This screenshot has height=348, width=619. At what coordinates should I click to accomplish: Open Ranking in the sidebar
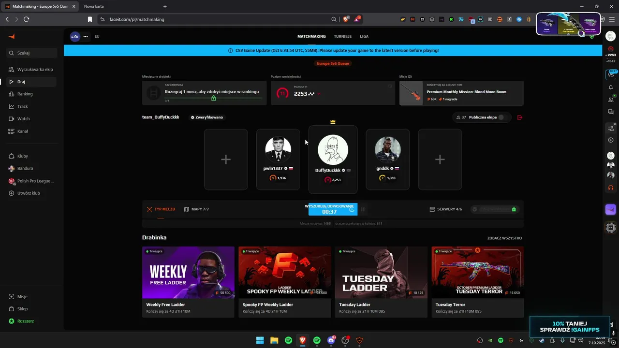[x=32, y=94]
